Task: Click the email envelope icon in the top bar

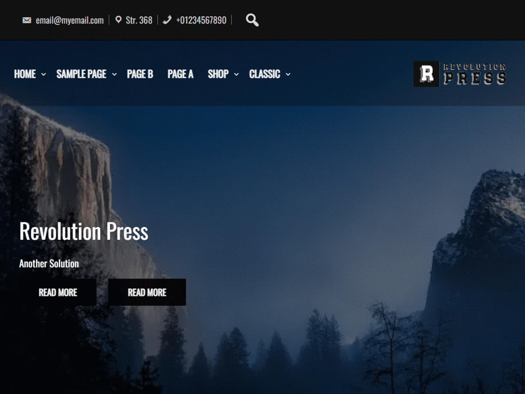Action: 27,20
